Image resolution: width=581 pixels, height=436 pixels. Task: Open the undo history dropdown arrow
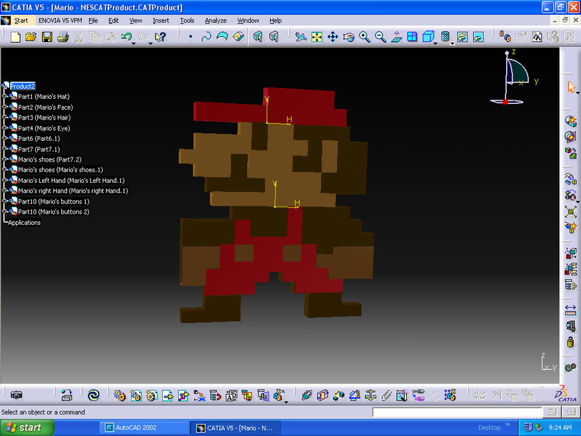[x=134, y=44]
